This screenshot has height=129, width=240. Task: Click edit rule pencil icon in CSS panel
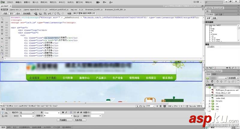233,68
